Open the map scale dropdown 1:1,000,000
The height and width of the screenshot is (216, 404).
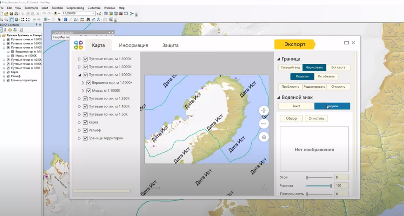point(93,14)
